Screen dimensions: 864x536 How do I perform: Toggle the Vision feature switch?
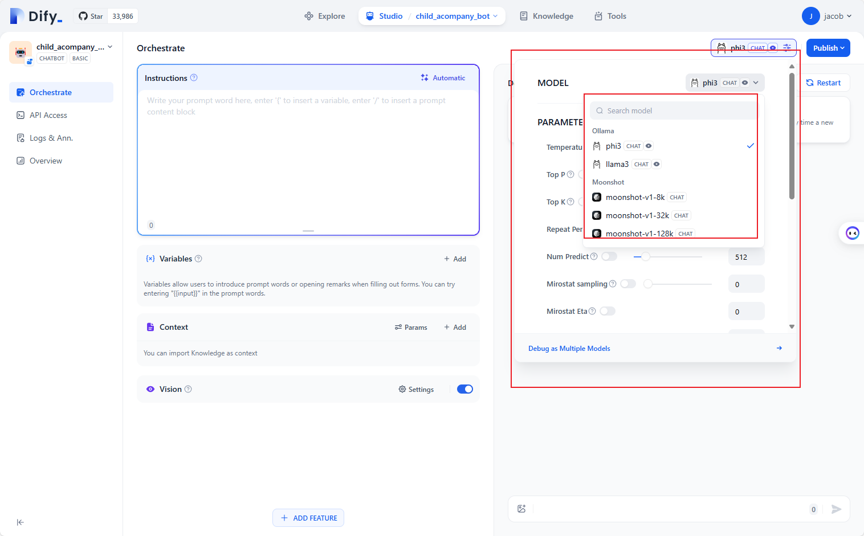(465, 389)
